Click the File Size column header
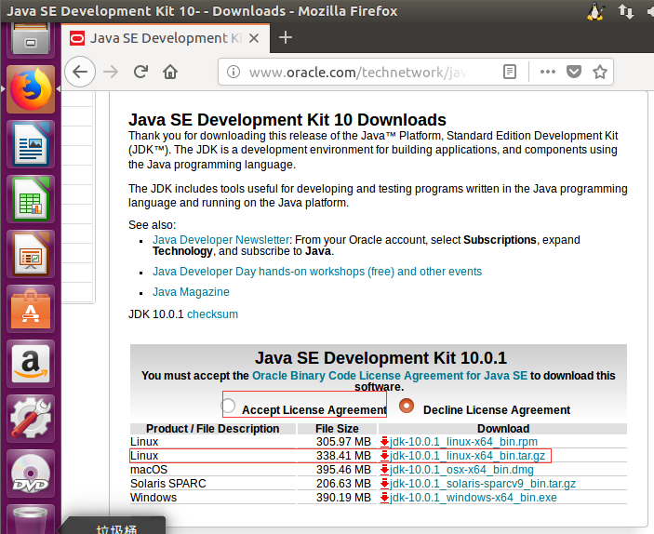This screenshot has width=654, height=534. 337,429
